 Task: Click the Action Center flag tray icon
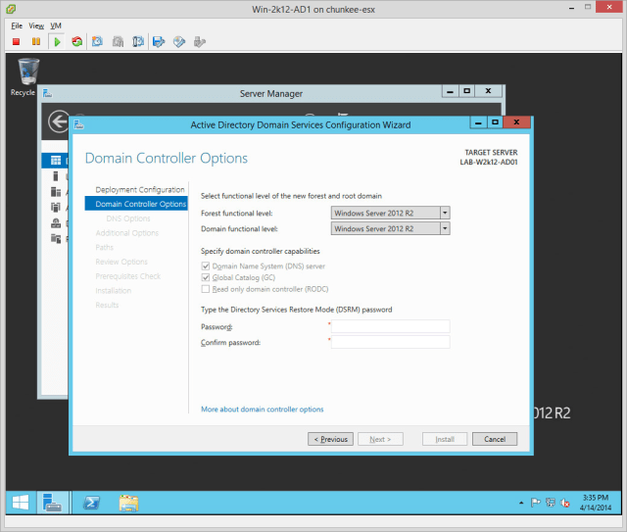(x=536, y=503)
